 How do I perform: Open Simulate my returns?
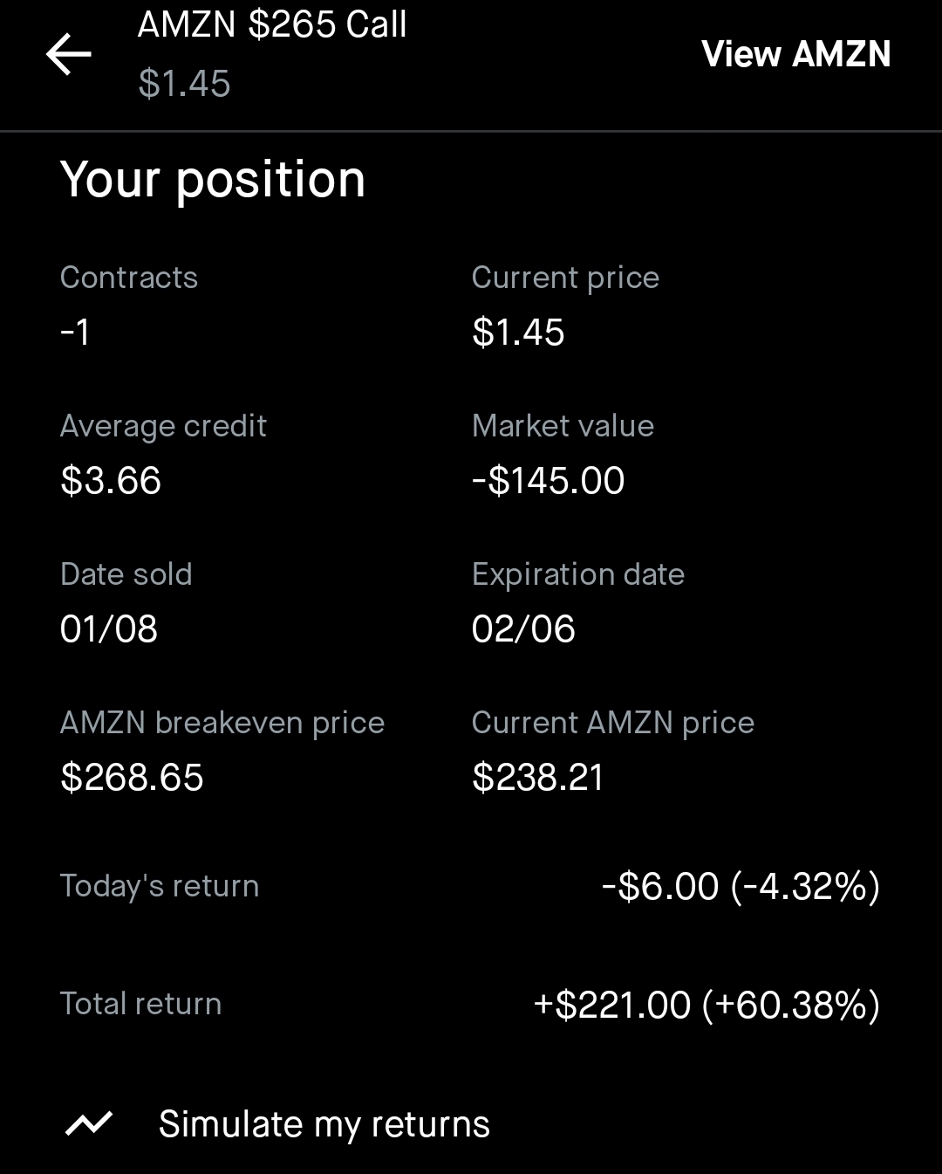tap(324, 1124)
